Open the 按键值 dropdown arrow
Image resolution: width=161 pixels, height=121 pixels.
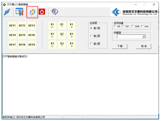tap(144, 37)
